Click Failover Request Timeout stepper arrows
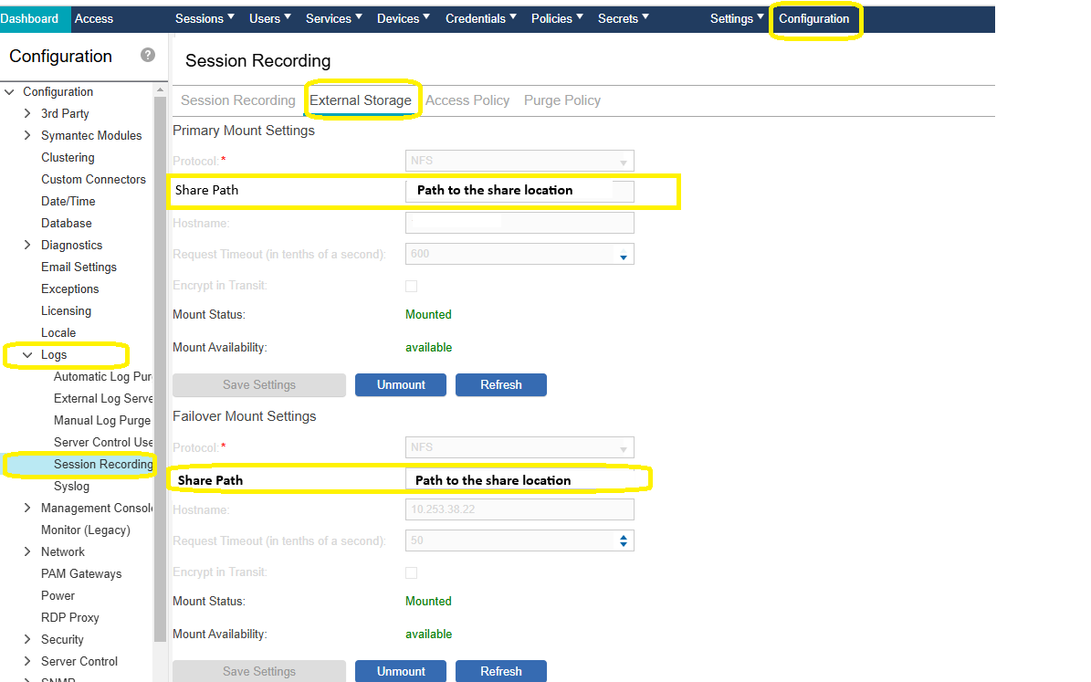The height and width of the screenshot is (682, 1091). click(624, 540)
